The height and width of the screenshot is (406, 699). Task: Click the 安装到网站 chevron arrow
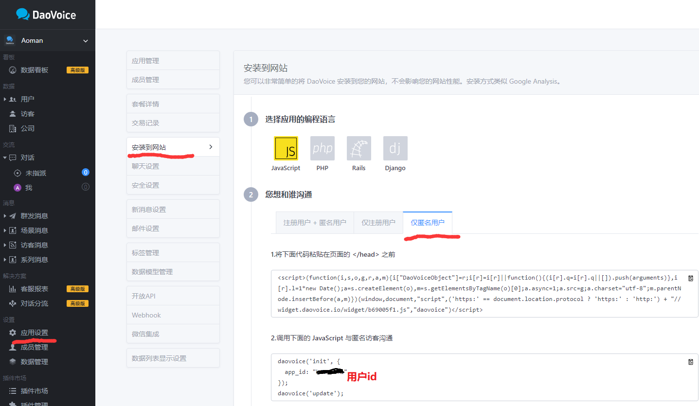pyautogui.click(x=211, y=147)
